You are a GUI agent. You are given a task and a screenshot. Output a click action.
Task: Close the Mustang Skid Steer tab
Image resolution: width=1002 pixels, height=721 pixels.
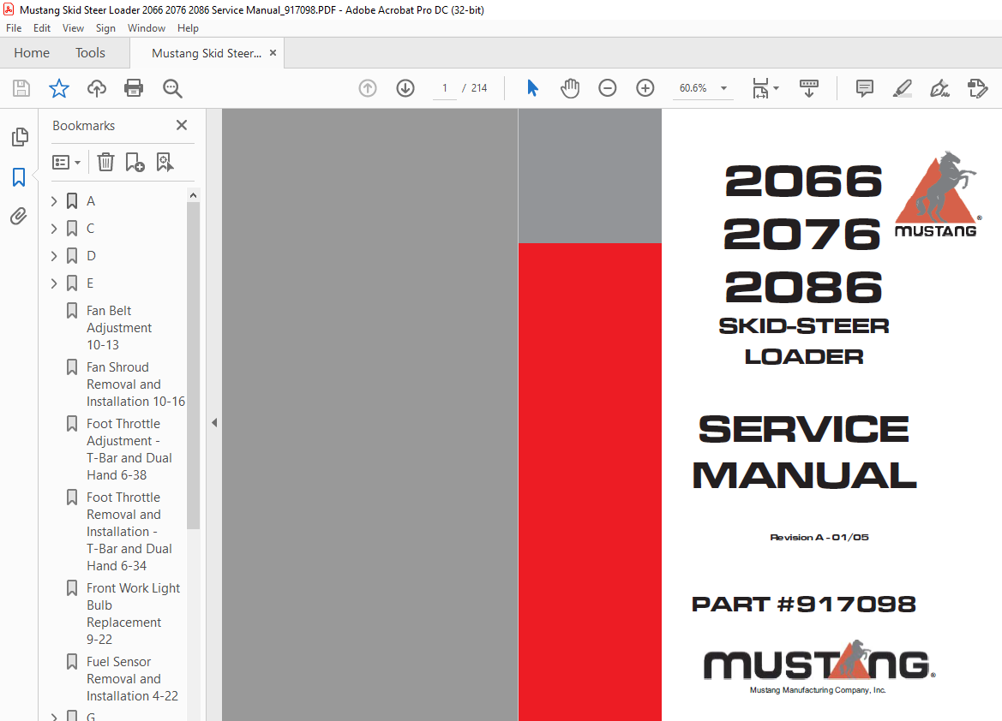(x=273, y=53)
